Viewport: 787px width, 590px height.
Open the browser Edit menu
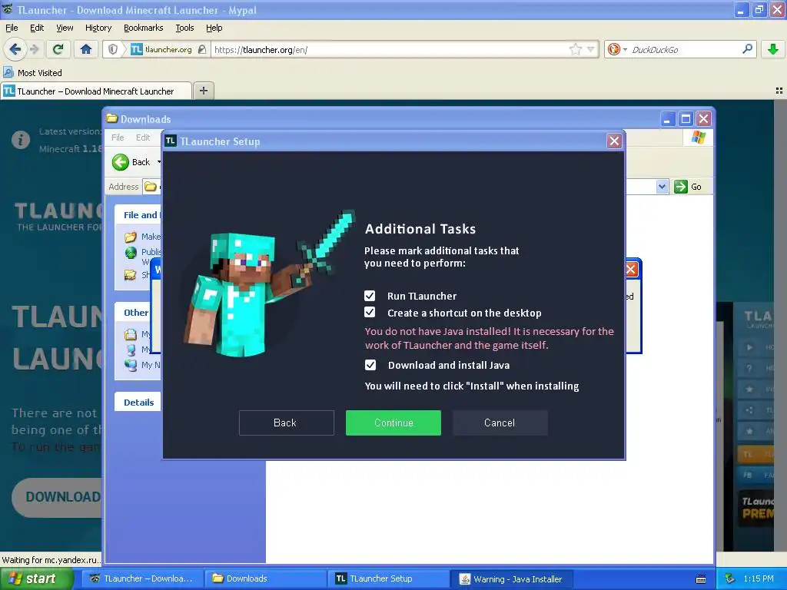(x=37, y=28)
